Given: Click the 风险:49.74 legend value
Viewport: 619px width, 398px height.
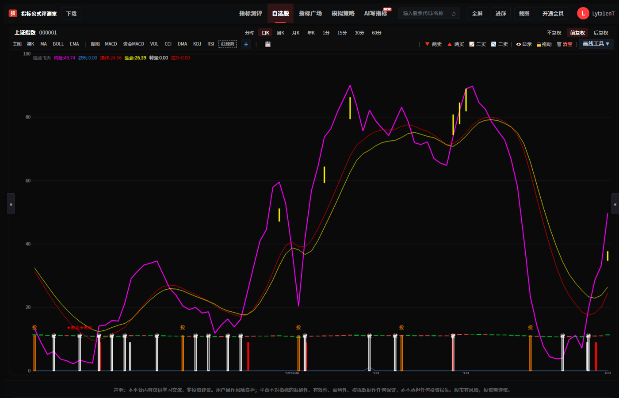Looking at the screenshot, I should pyautogui.click(x=65, y=58).
